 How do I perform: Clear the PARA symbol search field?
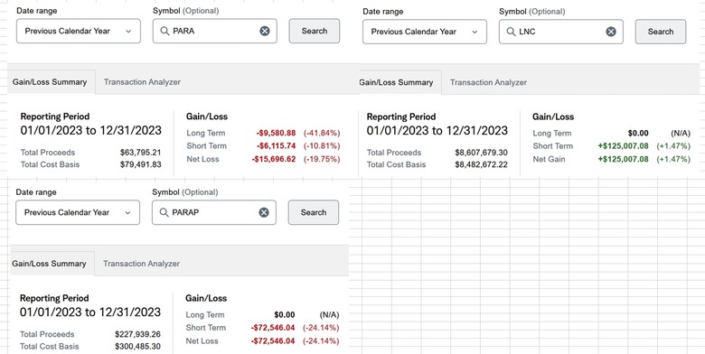pyautogui.click(x=265, y=31)
